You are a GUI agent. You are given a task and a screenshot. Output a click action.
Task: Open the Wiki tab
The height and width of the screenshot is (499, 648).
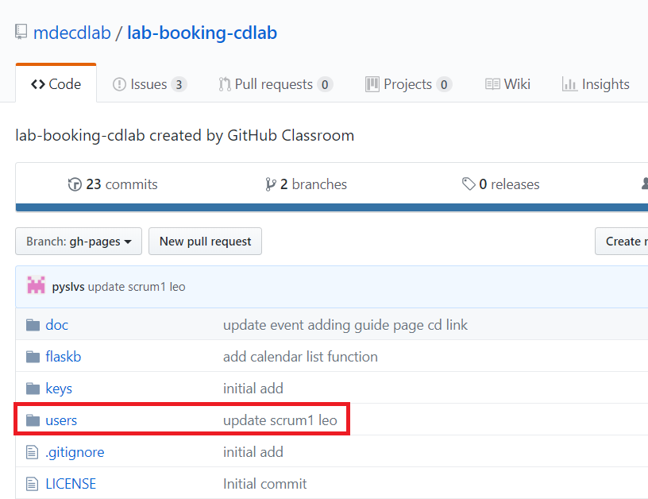click(507, 84)
